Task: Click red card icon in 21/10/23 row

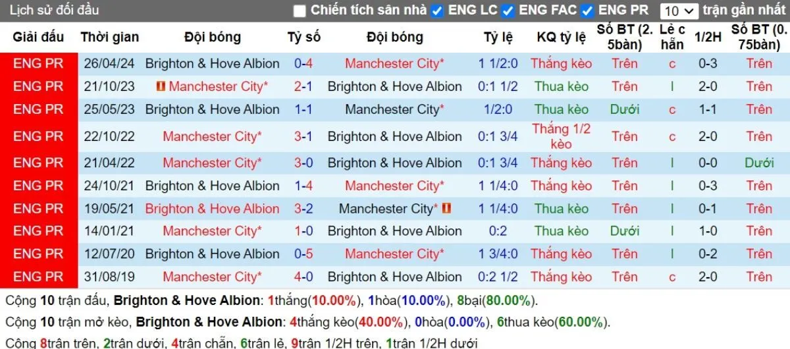Action: (161, 86)
